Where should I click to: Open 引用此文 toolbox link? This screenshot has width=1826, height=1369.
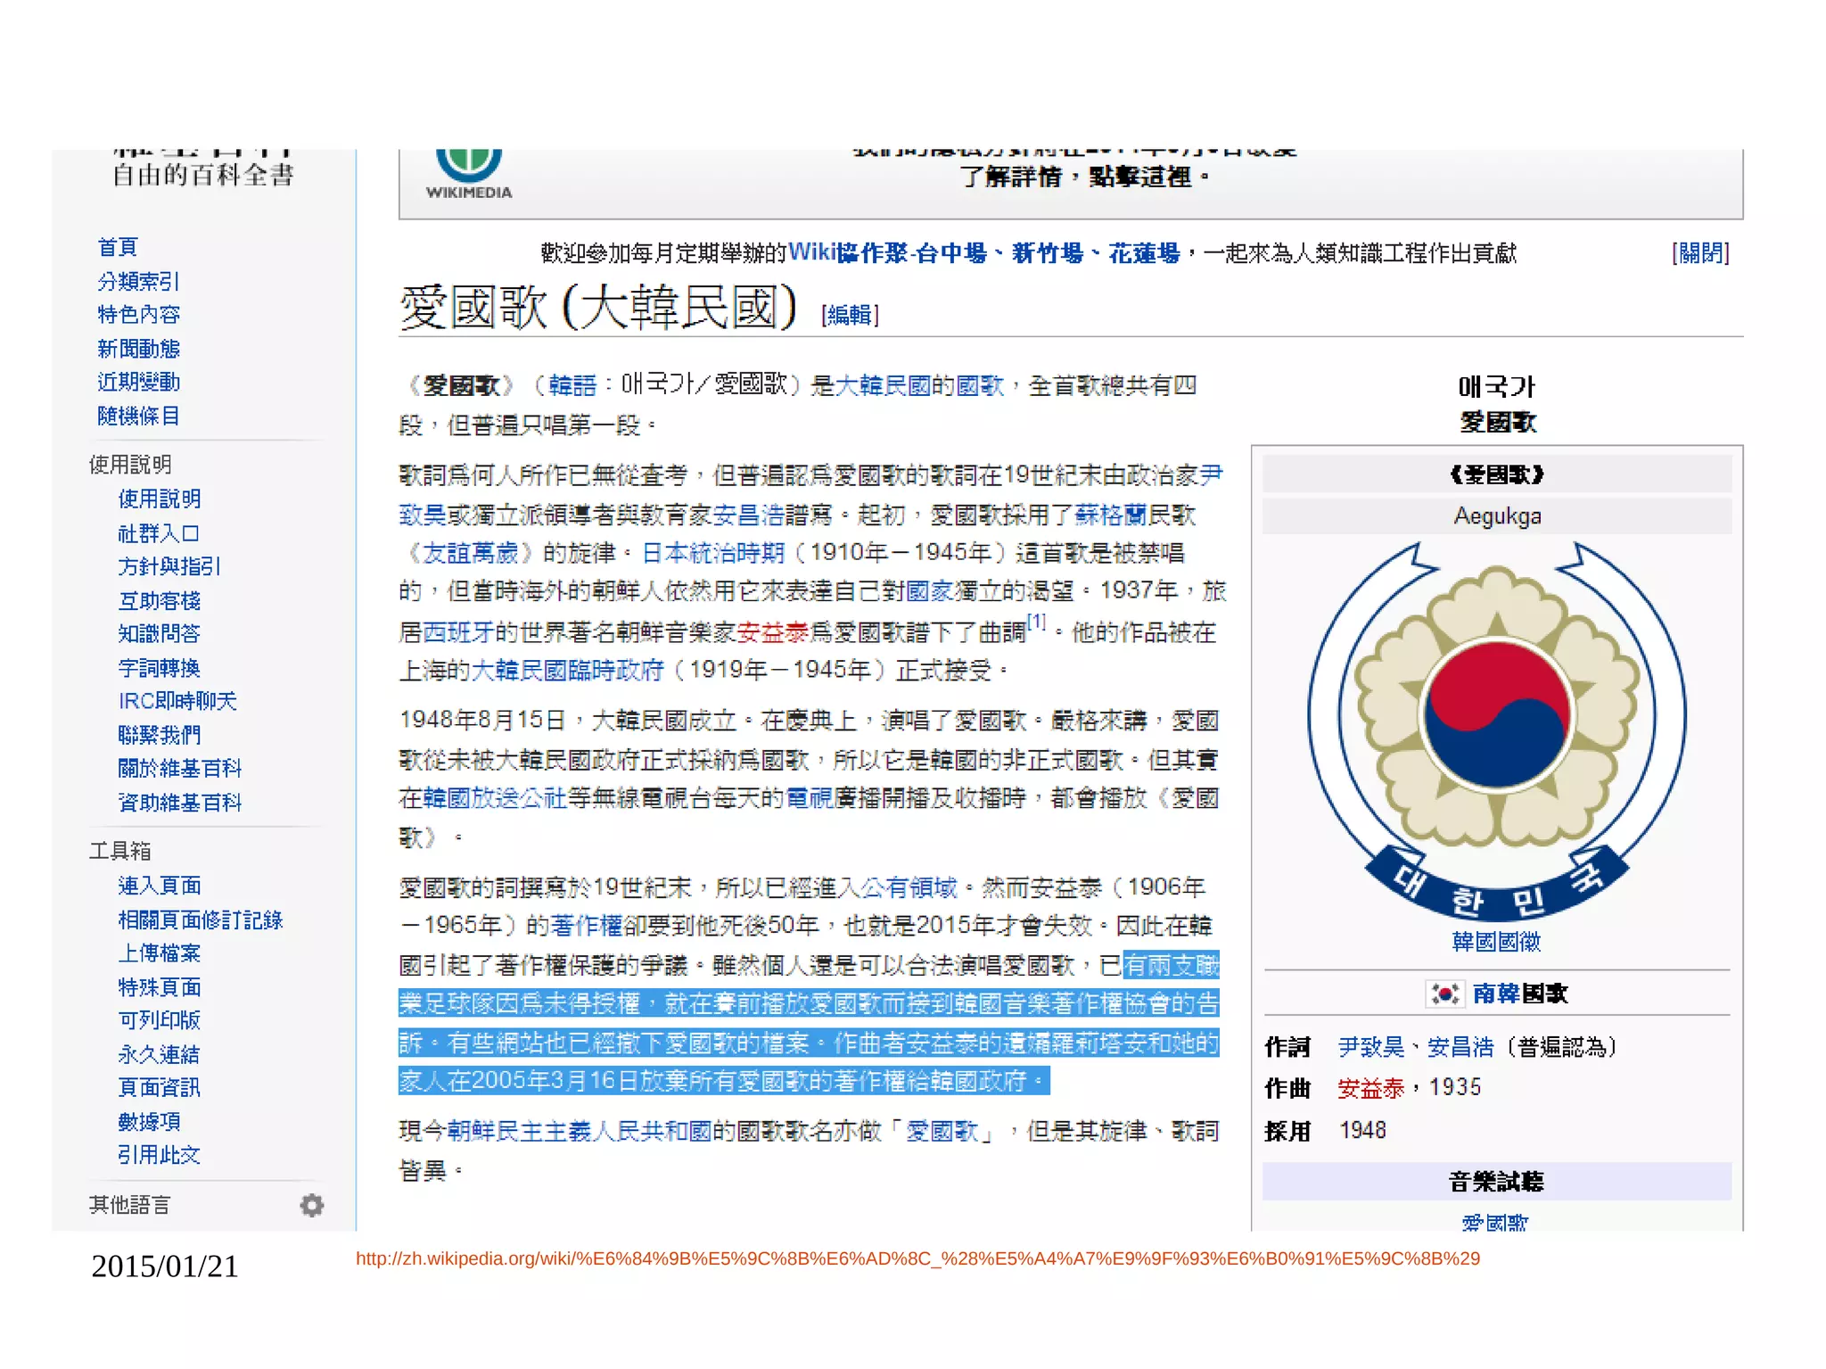click(160, 1154)
